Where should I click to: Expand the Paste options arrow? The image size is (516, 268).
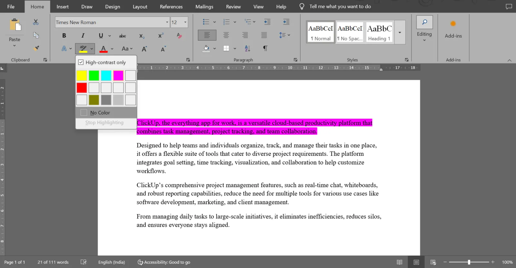click(15, 46)
